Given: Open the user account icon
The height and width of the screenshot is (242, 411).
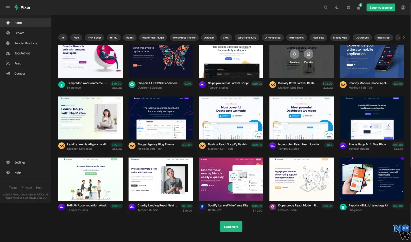Looking at the screenshot, I should coord(403,7).
